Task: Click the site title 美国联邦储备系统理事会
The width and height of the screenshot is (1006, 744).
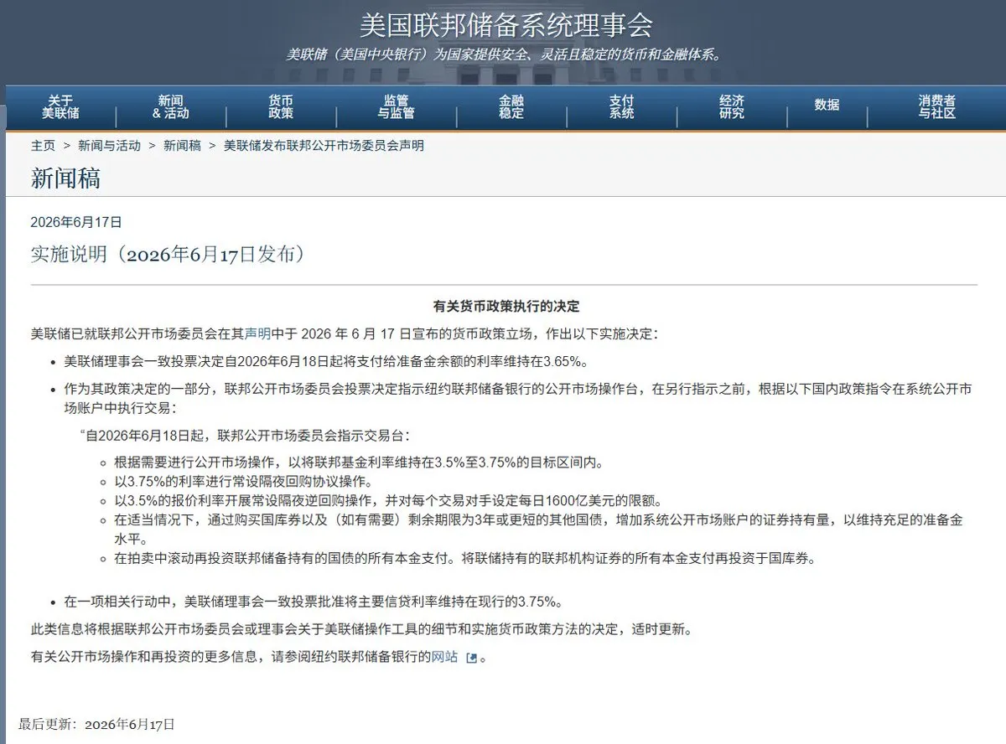Action: (x=506, y=24)
